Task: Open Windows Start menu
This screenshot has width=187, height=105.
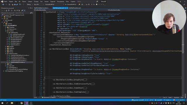Action: (2, 103)
